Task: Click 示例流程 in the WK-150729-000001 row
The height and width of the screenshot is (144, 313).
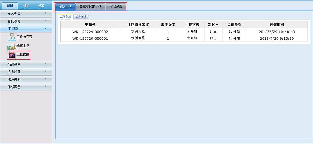Action: [138, 38]
